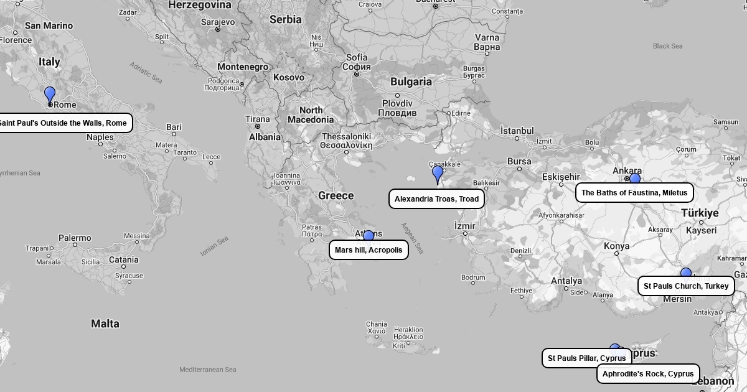This screenshot has width=747, height=392.
Task: Click the pin above St Pauls Church label
Action: [x=686, y=273]
